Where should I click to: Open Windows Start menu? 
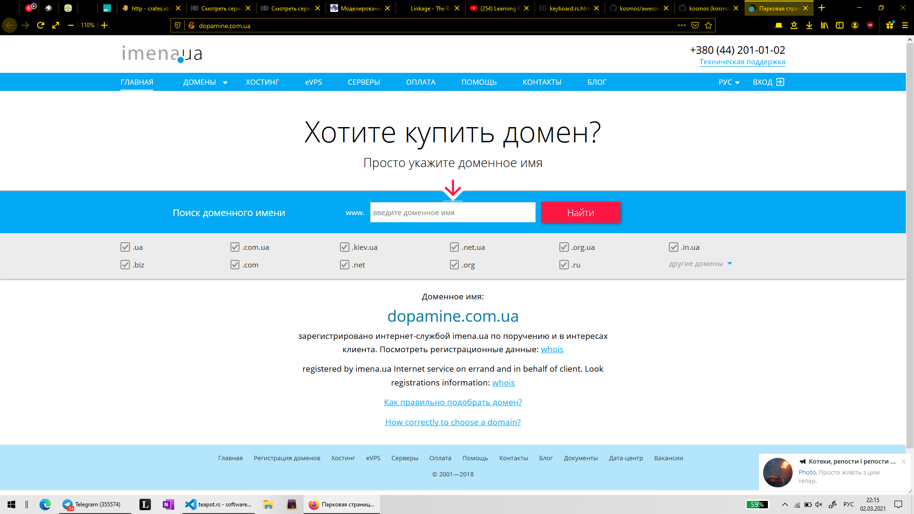coord(11,504)
